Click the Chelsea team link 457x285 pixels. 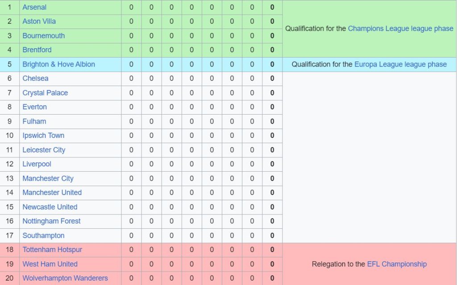point(35,78)
